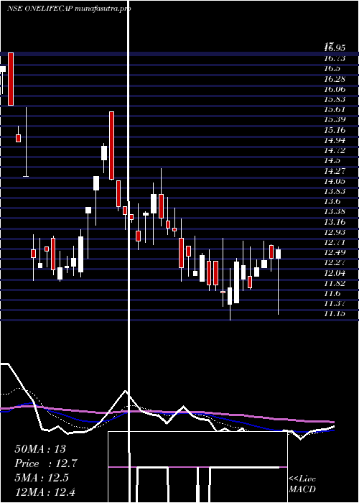Viewport: 359px width, 503px height.
Task: Select the 12.93 axis label
Action: (x=335, y=232)
